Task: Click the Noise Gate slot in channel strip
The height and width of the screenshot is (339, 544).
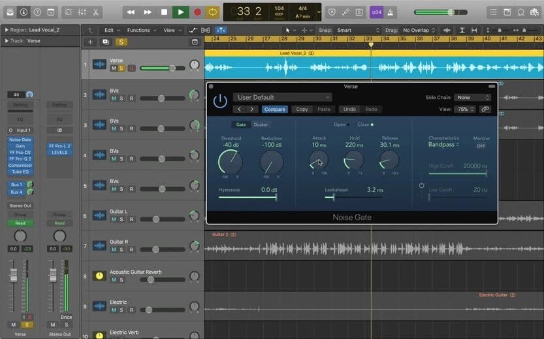Action: (20, 140)
